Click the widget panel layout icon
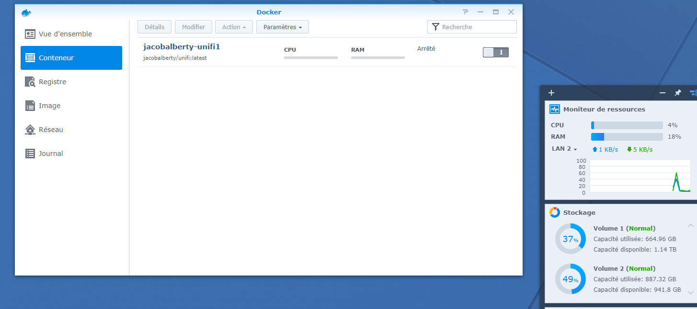697x309 pixels. click(693, 93)
